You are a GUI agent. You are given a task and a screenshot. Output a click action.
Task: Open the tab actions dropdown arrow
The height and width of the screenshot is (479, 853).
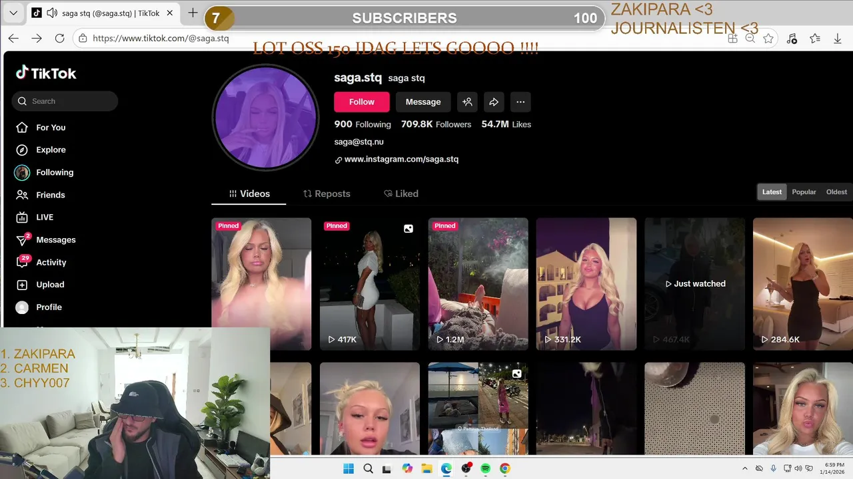click(13, 13)
